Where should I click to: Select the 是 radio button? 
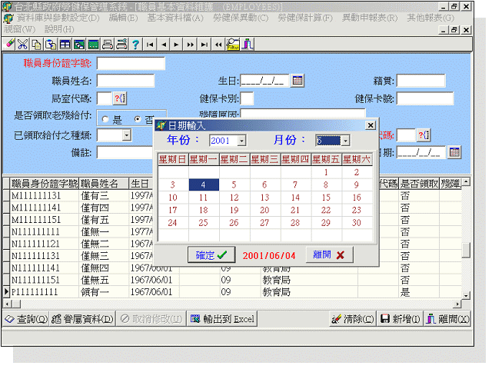[105, 120]
